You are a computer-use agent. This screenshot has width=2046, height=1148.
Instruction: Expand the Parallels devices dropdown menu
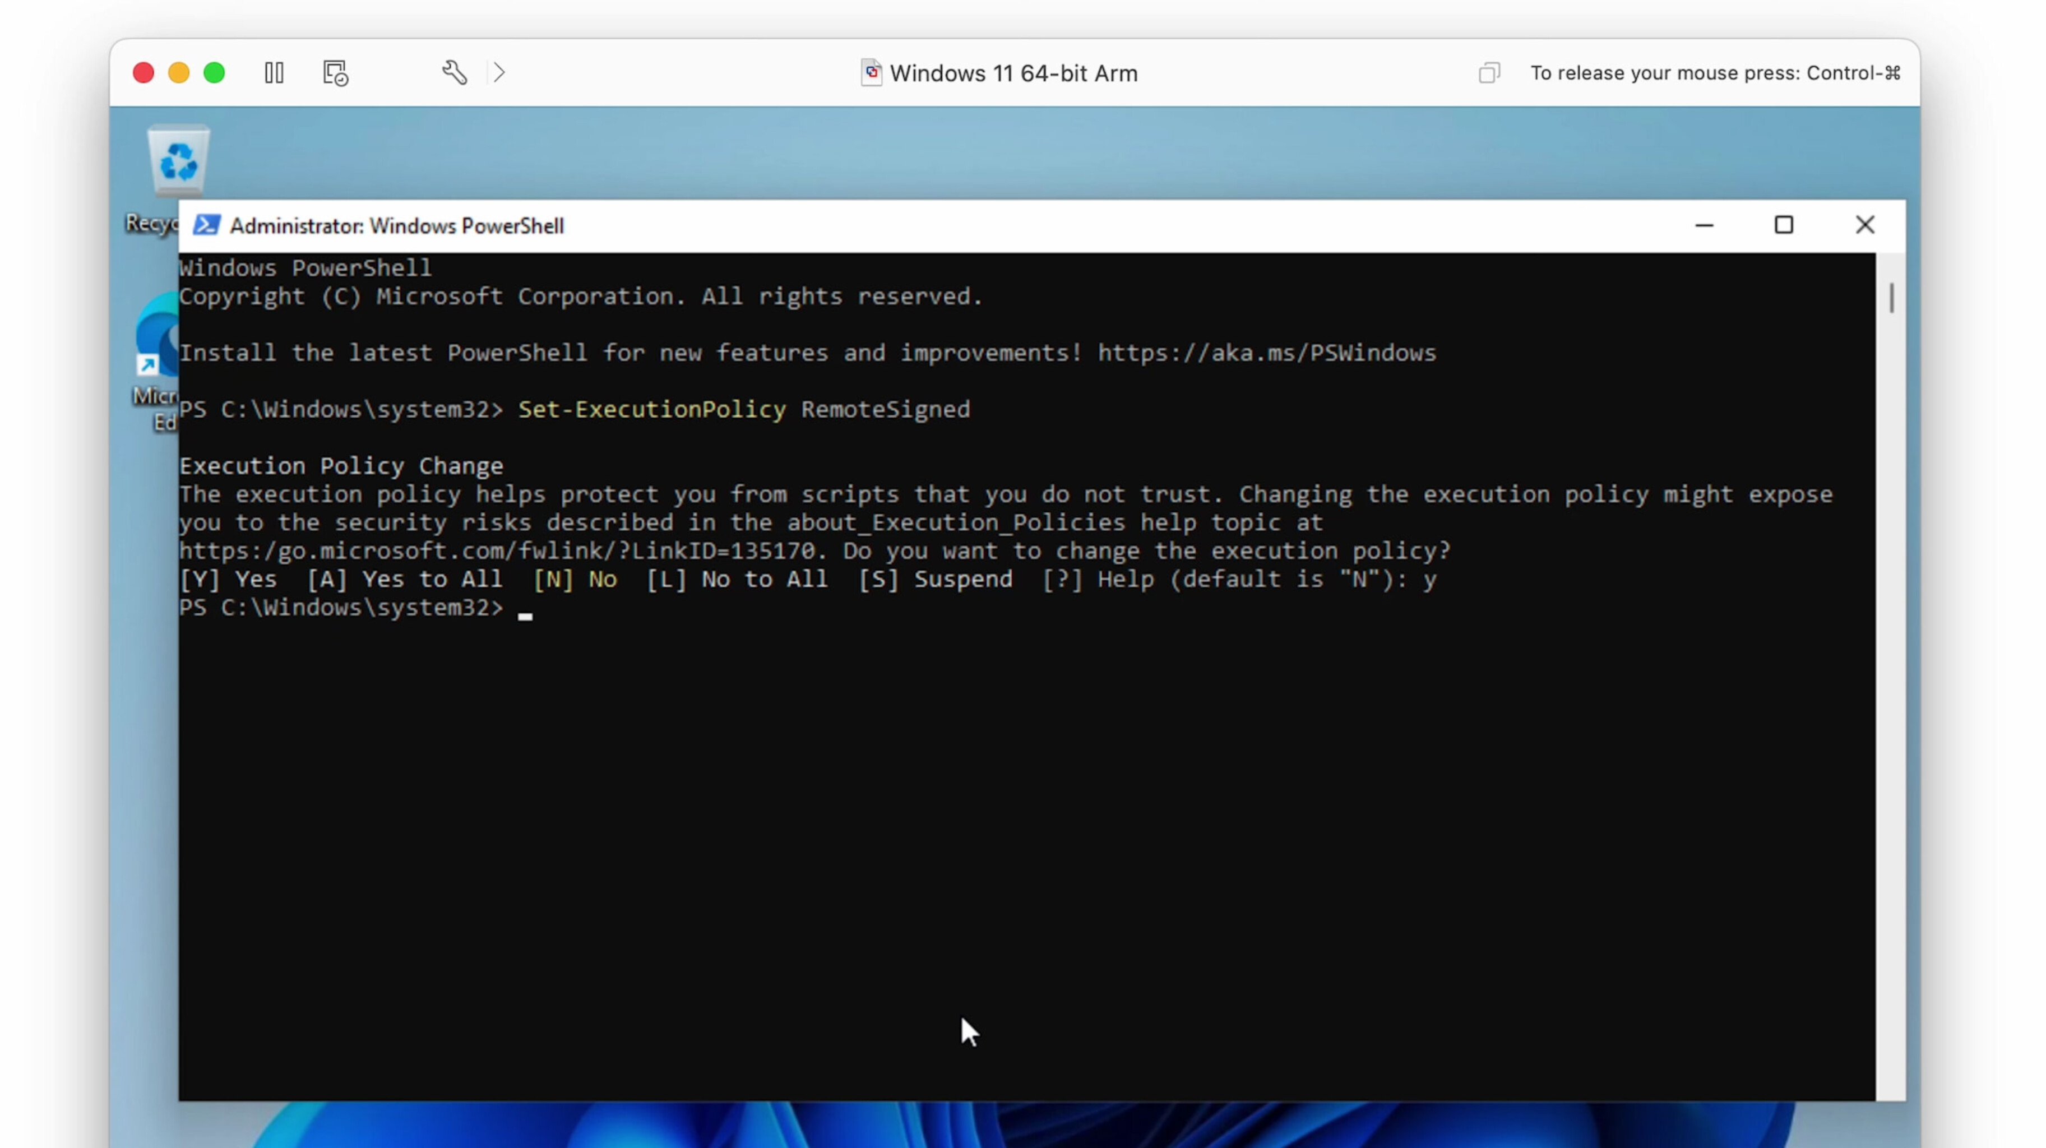[499, 72]
